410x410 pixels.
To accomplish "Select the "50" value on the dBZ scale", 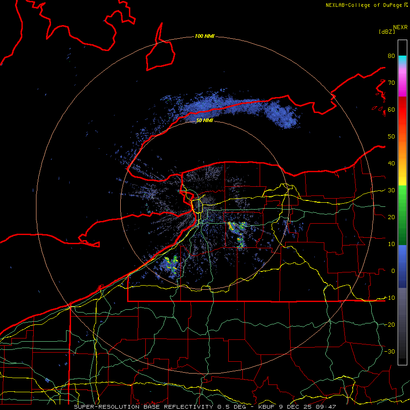I will pos(391,137).
